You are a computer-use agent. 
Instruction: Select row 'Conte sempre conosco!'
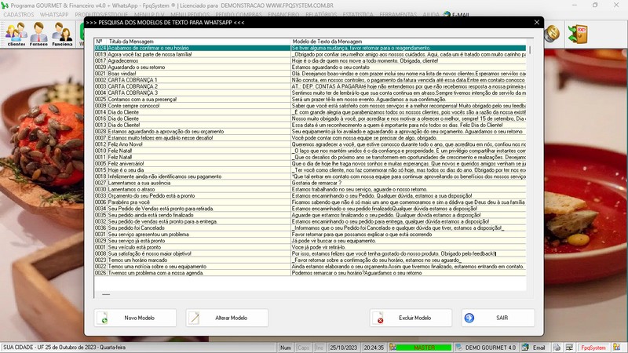(310, 106)
